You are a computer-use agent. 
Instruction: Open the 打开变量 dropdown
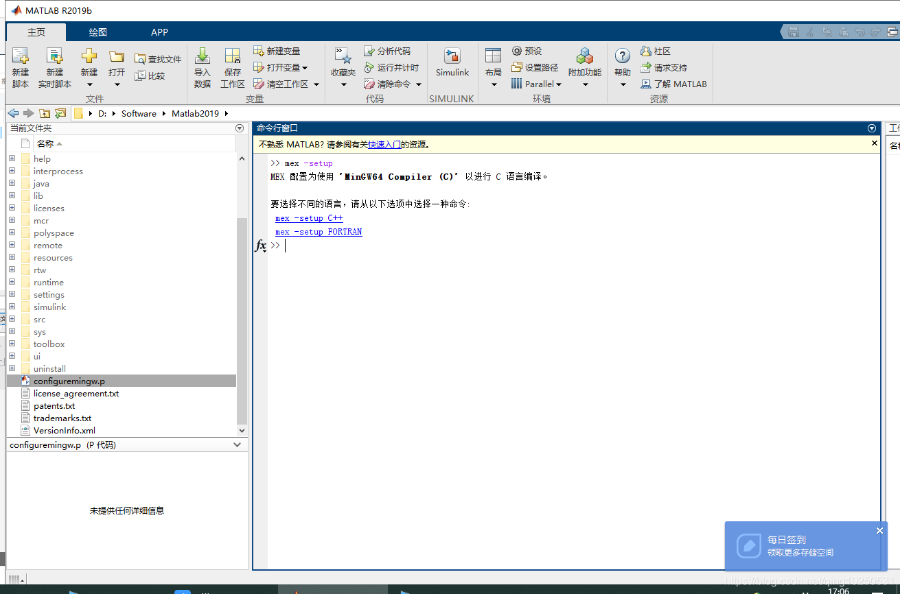[x=304, y=68]
